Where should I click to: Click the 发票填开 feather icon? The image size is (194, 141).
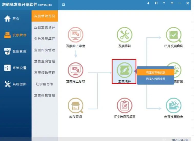125,70
